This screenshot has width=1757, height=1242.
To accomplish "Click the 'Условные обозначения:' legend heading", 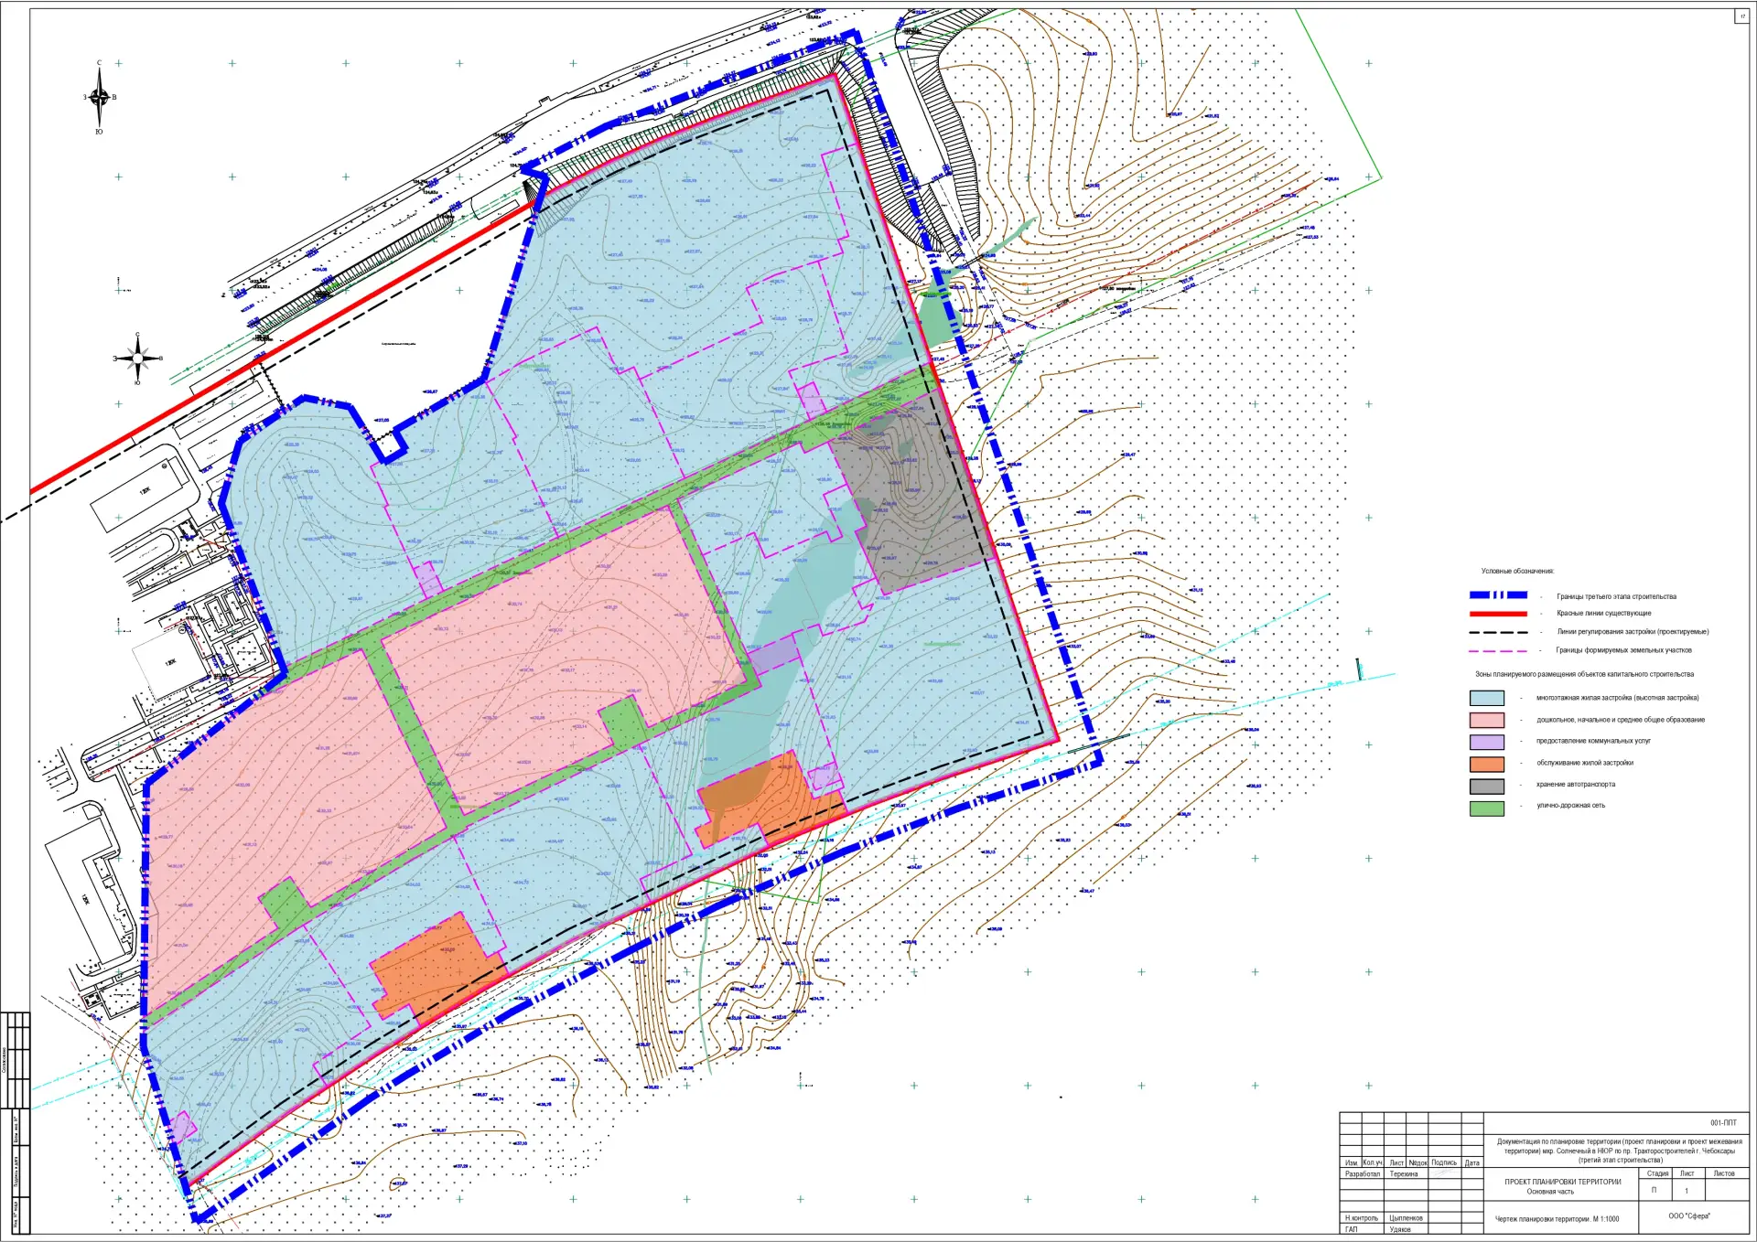I will tap(1517, 571).
